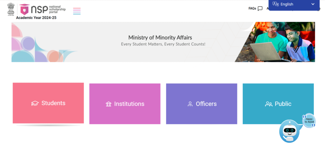Click the graduation cap icon on Students
The width and height of the screenshot is (325, 144).
35,103
